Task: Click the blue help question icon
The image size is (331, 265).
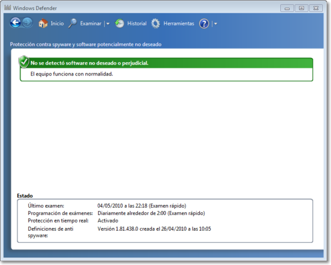Action: pos(204,24)
